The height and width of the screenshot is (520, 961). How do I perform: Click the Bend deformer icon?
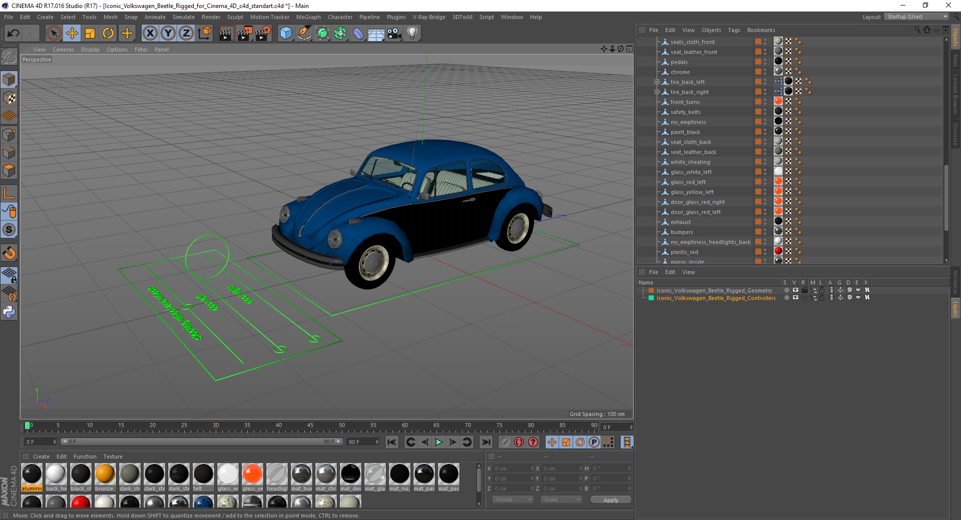(358, 33)
